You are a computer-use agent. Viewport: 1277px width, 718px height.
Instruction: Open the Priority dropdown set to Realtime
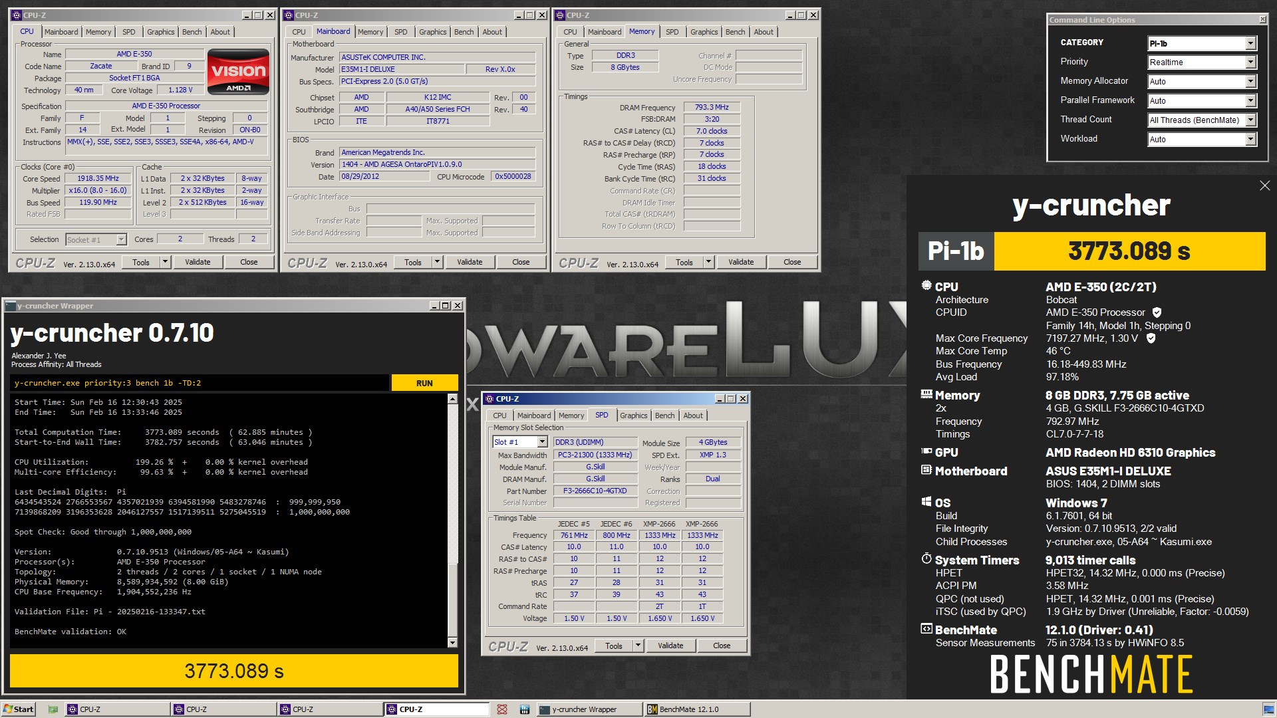[x=1250, y=62]
